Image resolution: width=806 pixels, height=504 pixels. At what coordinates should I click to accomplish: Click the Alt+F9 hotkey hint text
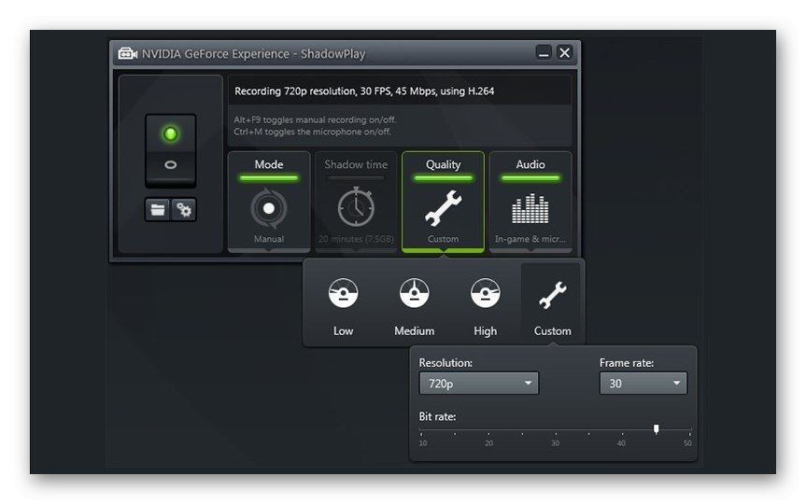pos(315,119)
